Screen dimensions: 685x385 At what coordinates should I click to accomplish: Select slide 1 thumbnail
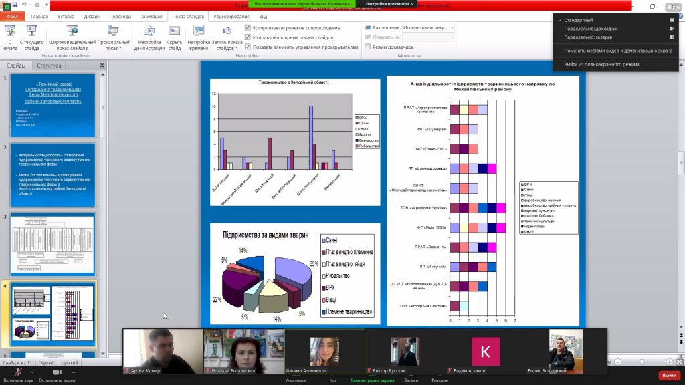pyautogui.click(x=52, y=105)
